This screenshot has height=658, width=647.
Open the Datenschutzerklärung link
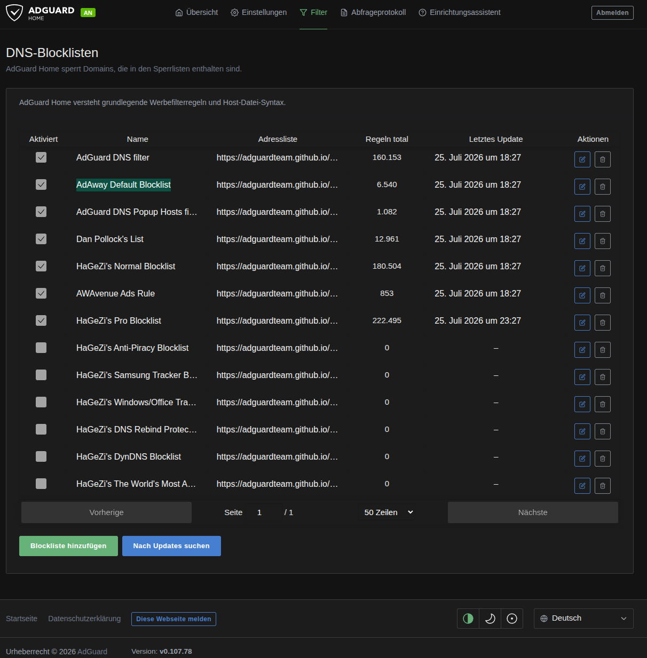pos(84,619)
